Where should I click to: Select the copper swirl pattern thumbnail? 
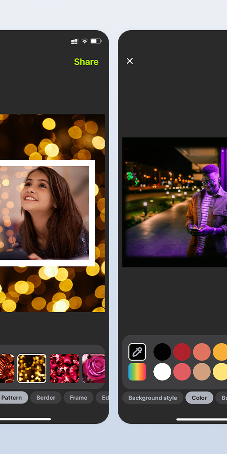[7, 368]
